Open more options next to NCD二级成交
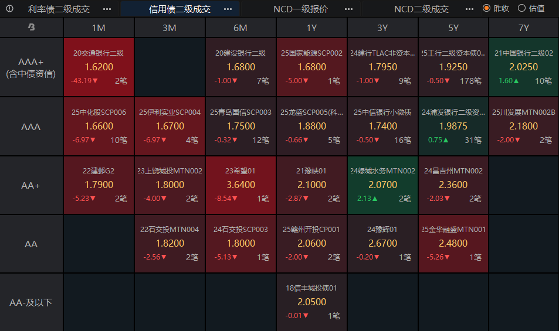This screenshot has height=331, width=559. 469,9
